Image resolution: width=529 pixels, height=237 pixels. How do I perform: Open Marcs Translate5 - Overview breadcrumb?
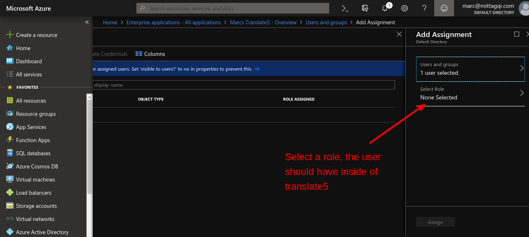[x=263, y=23]
